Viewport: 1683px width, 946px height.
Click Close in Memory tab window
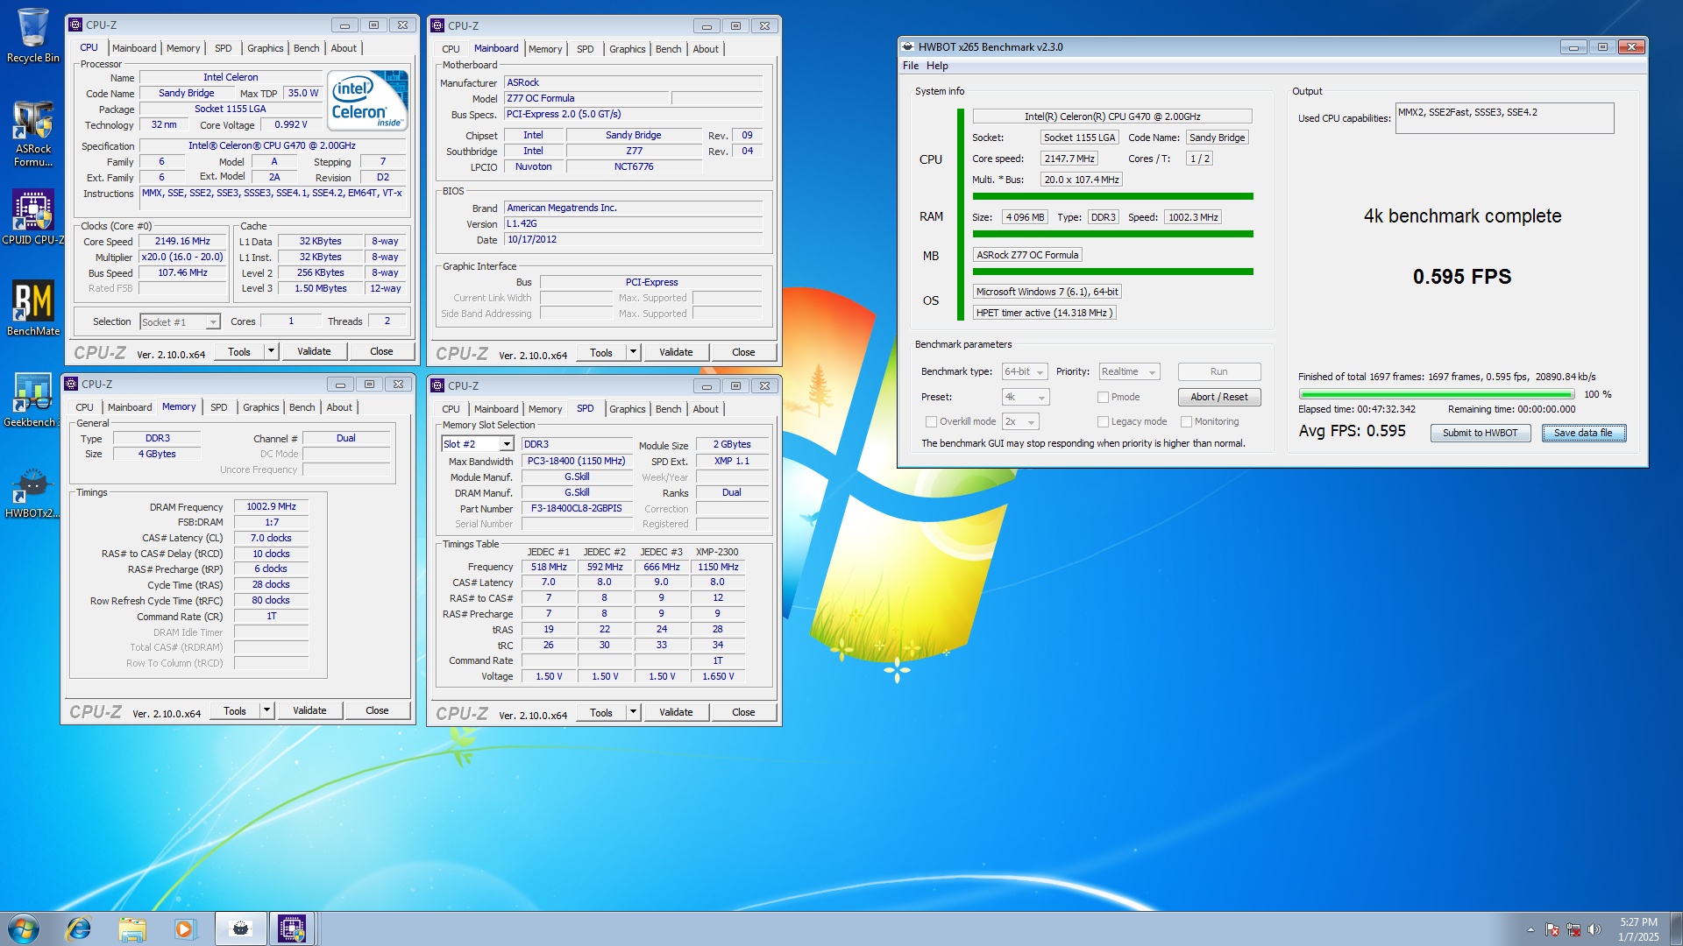pyautogui.click(x=377, y=711)
